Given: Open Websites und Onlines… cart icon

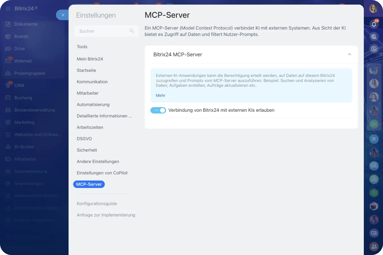Looking at the screenshot, I should tap(8, 135).
